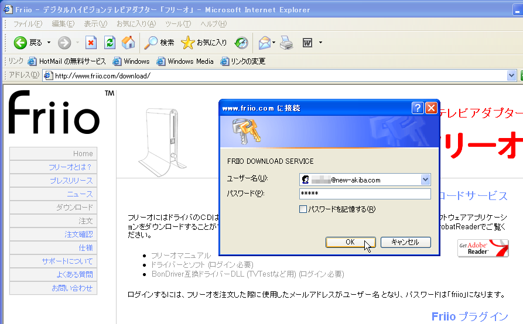Image resolution: width=523 pixels, height=324 pixels.
Task: Click the Edit with Word icon
Action: (307, 43)
